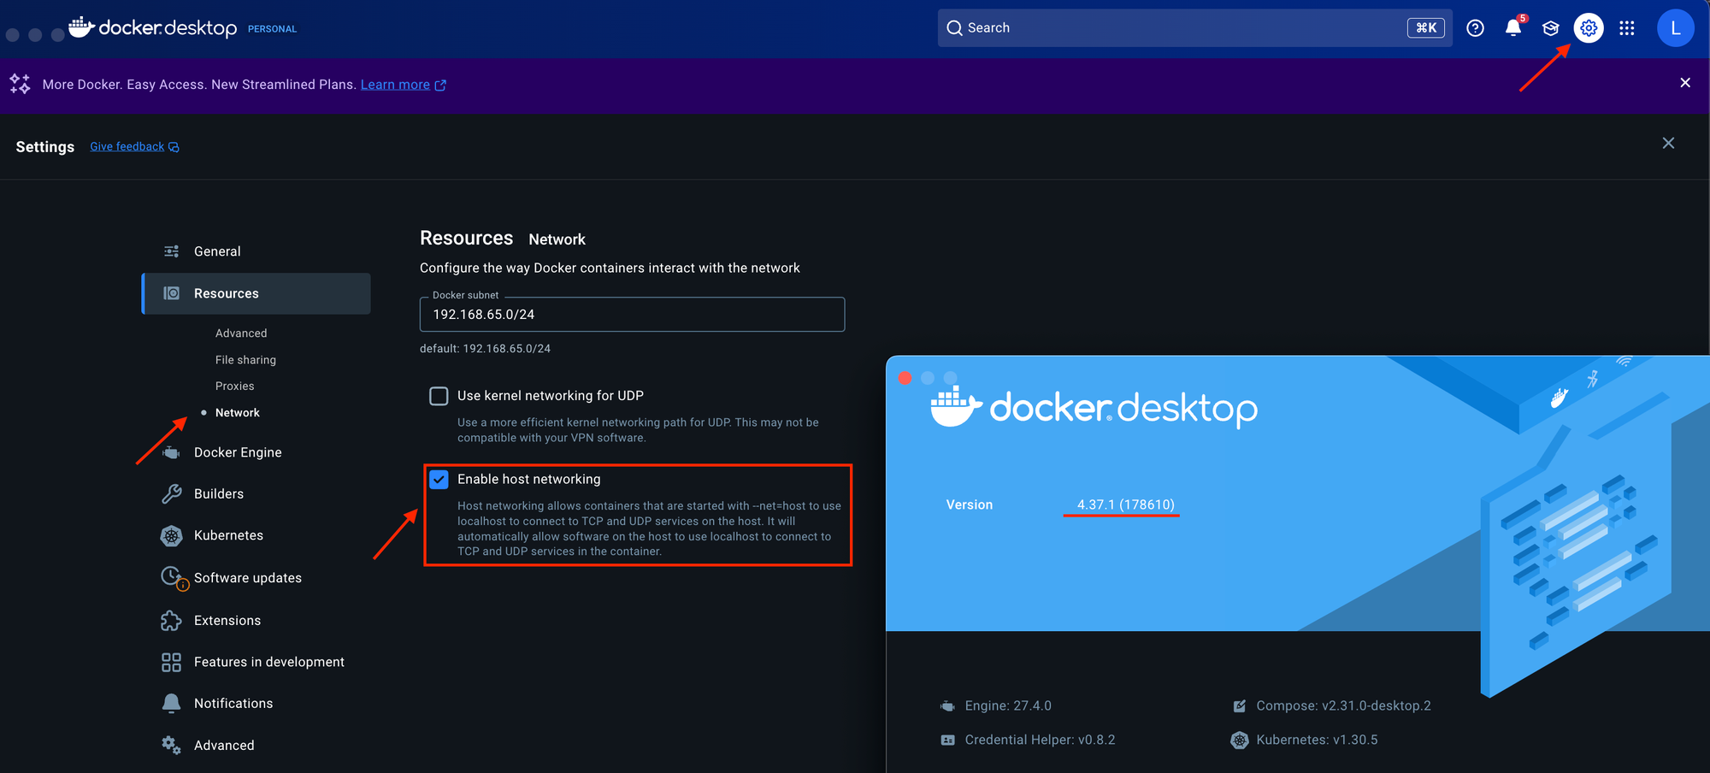This screenshot has width=1710, height=773.
Task: Open the user avatar L
Action: [1675, 28]
